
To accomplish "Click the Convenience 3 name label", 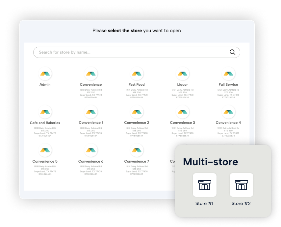I will 182,123.
